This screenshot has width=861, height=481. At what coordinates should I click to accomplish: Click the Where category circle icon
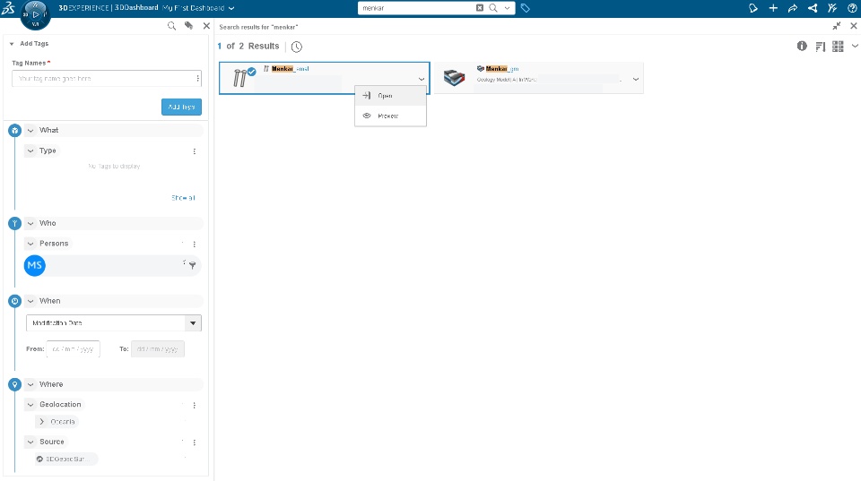coord(15,384)
